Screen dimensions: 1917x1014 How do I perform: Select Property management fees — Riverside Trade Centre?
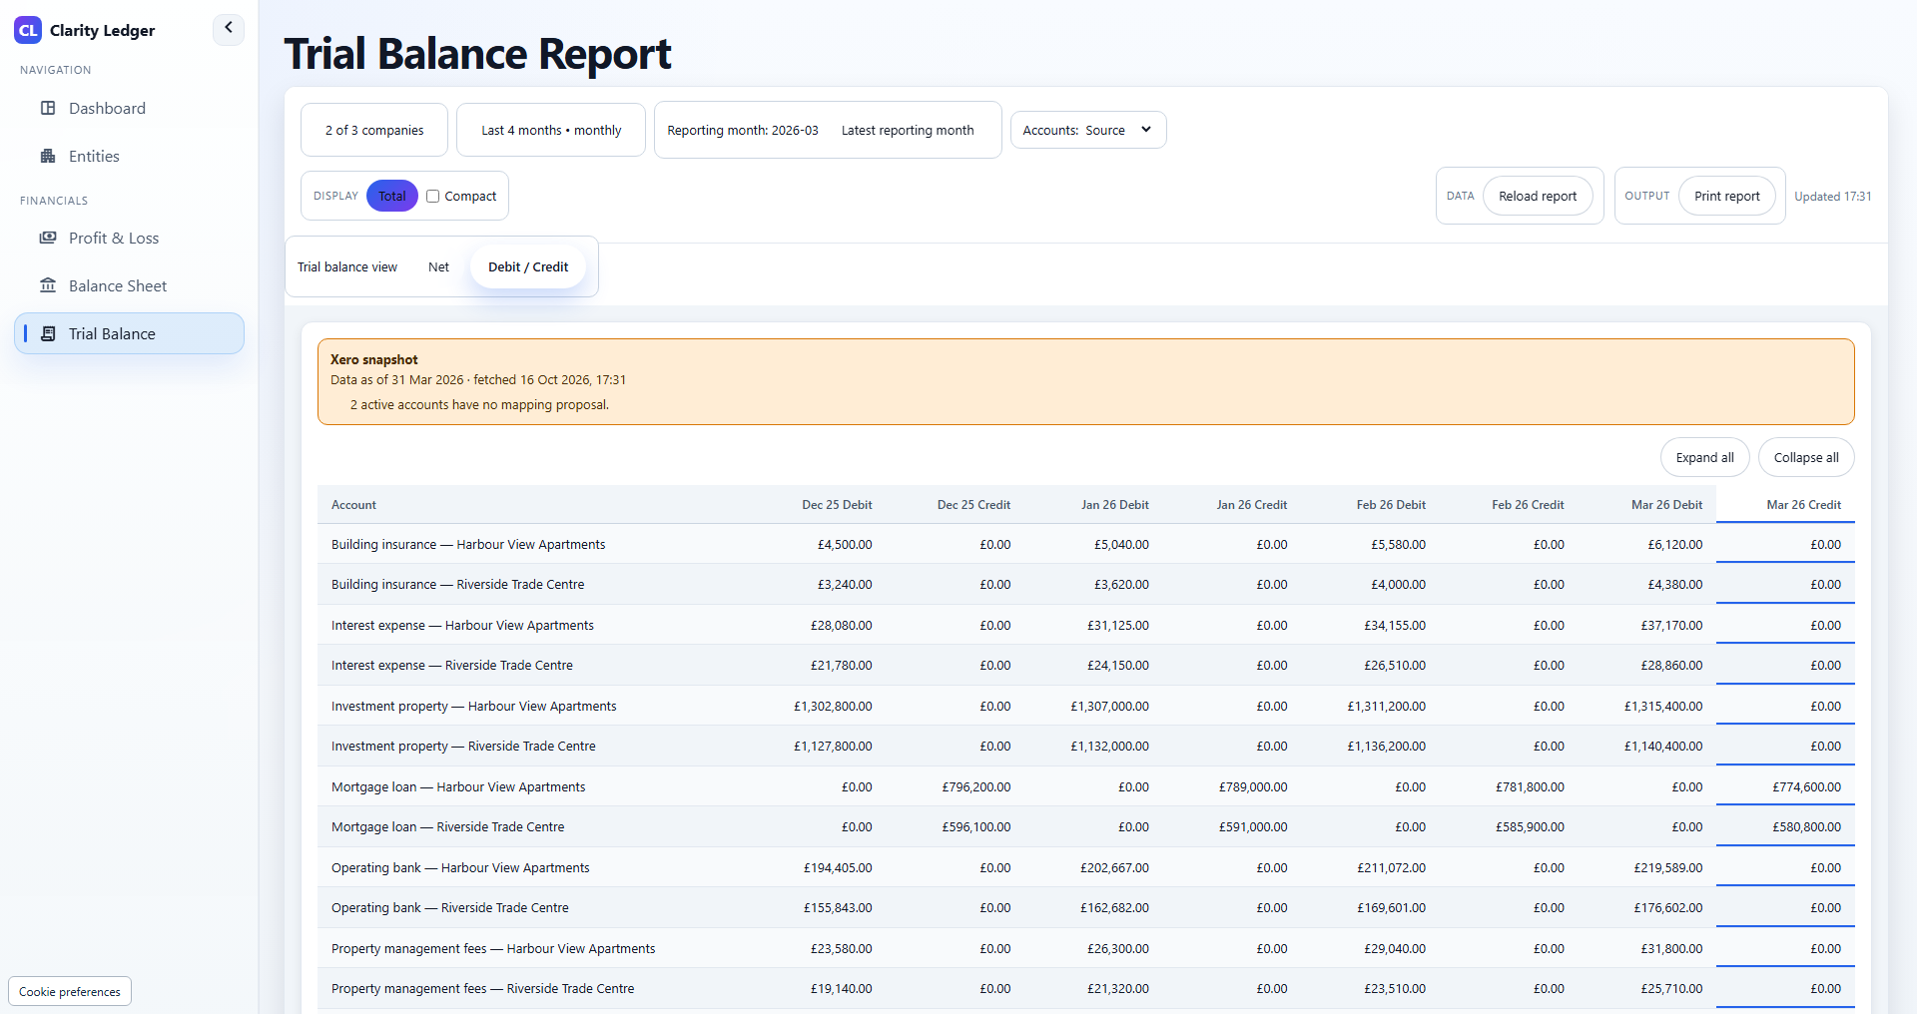(1086, 988)
